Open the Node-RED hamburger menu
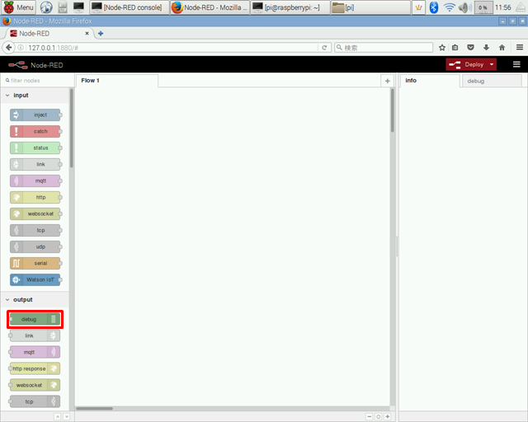The image size is (528, 422). [x=516, y=64]
